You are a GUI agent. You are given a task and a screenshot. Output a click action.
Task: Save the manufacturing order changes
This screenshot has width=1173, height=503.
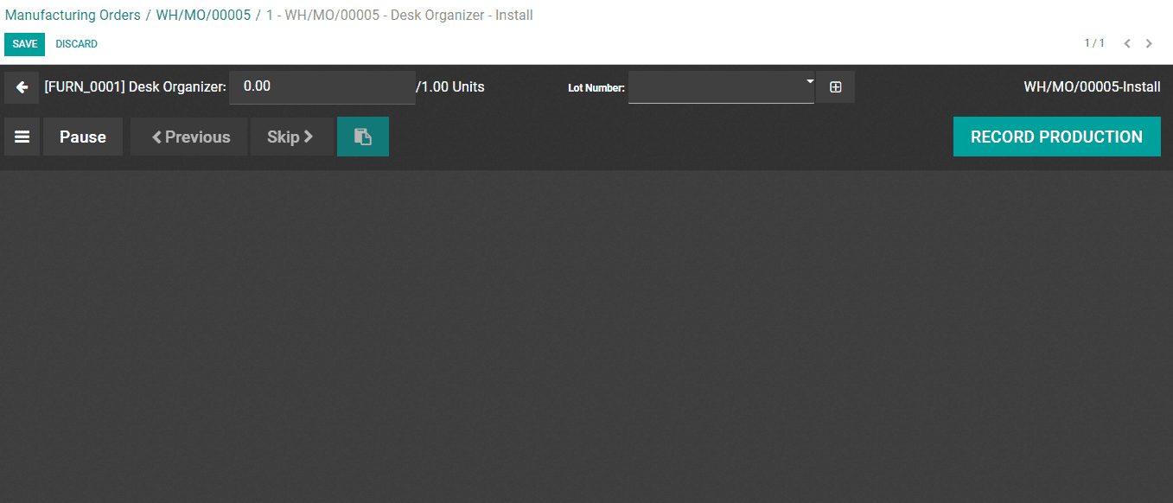pyautogui.click(x=24, y=43)
